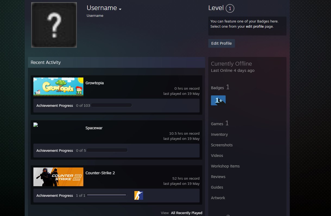Click the question mark profile avatar
This screenshot has width=331, height=216.
pyautogui.click(x=54, y=25)
